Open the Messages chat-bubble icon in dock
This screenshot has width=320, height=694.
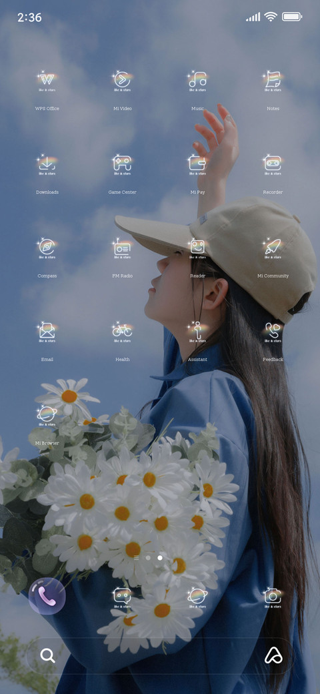coord(123,597)
